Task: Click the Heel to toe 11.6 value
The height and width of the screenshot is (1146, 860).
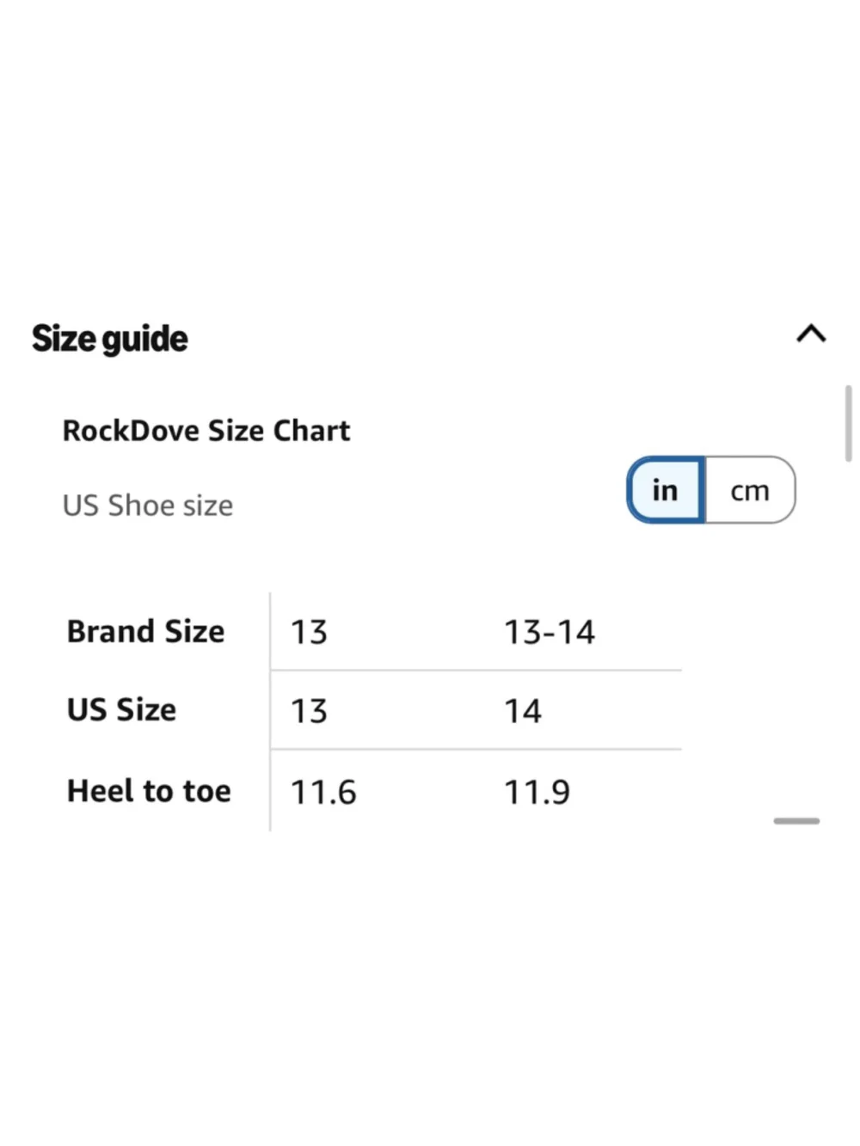Action: (323, 793)
